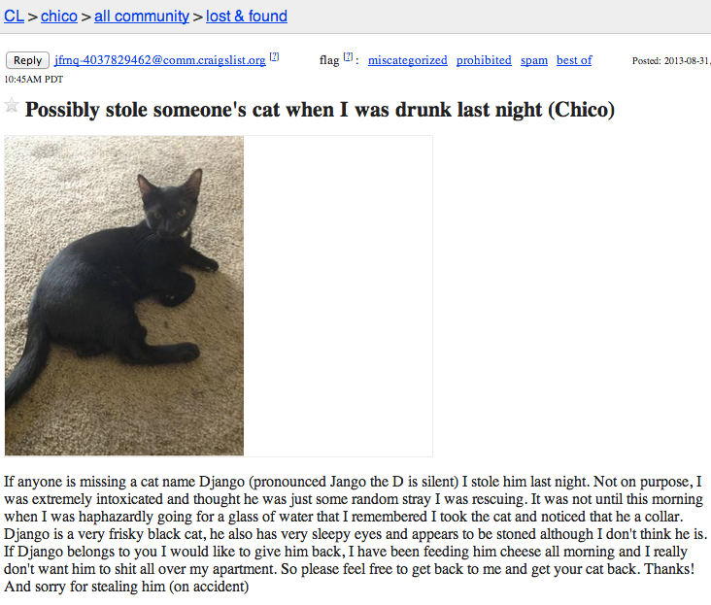Open the lost & found category
The image size is (711, 605).
(247, 17)
